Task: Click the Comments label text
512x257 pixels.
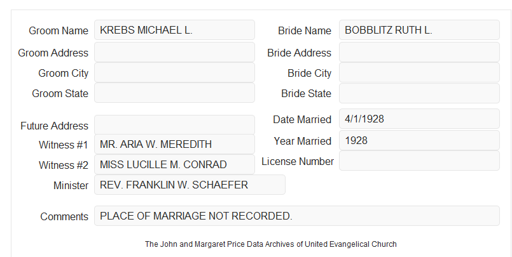Action: 64,216
